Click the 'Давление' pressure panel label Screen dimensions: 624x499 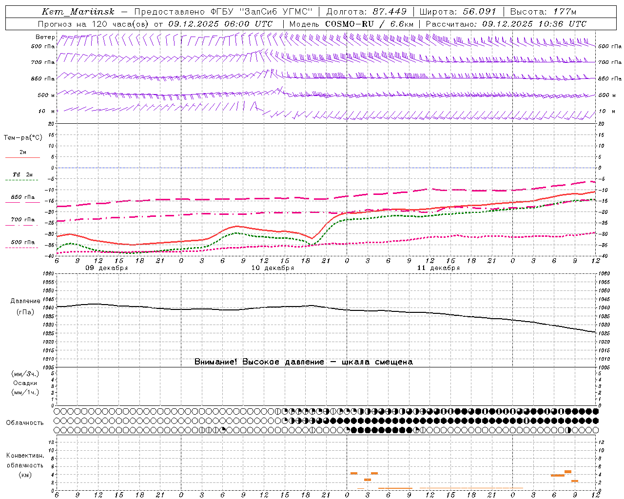coord(25,301)
